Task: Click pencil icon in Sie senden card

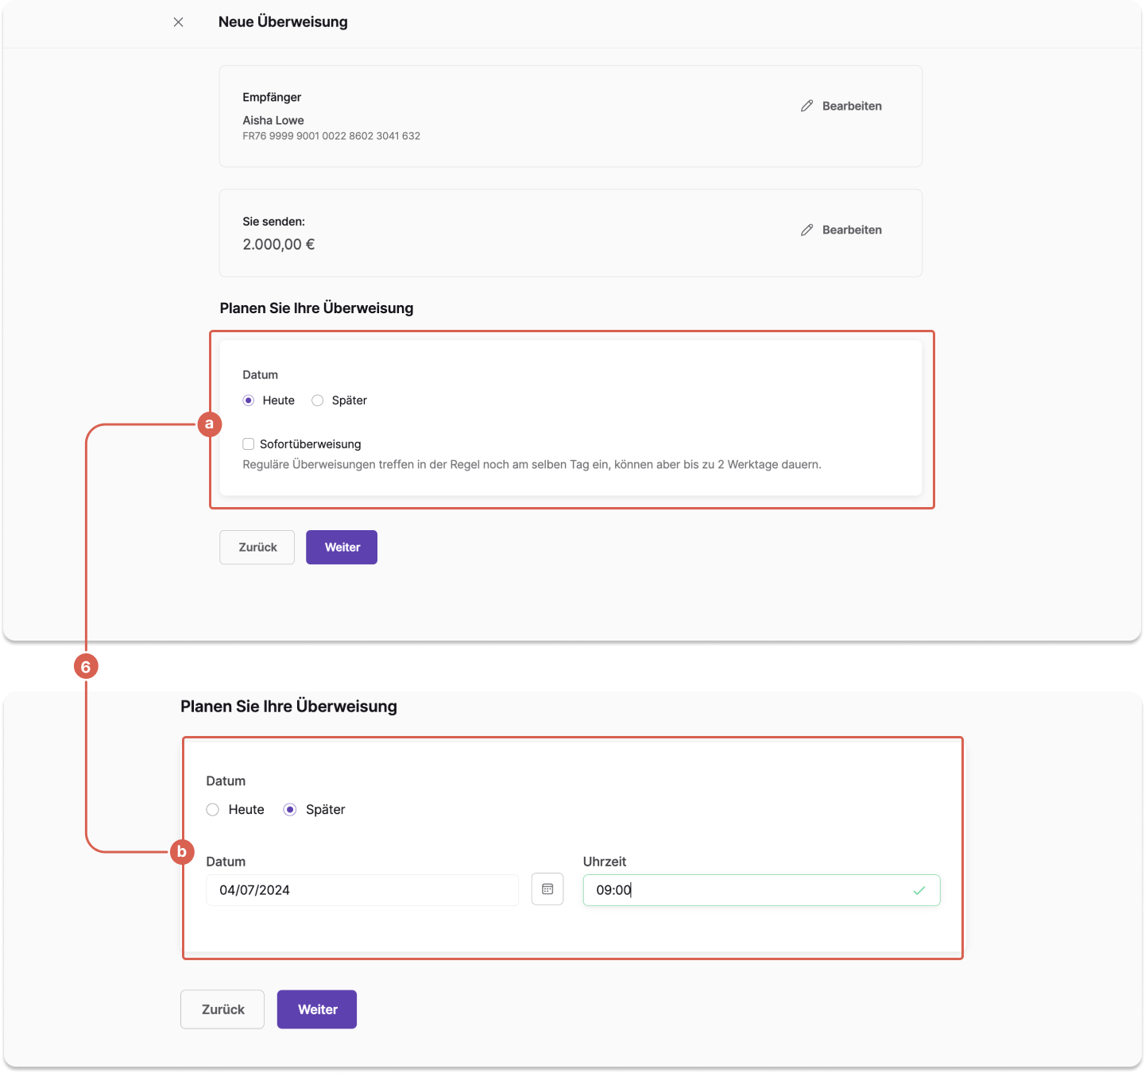Action: click(807, 230)
